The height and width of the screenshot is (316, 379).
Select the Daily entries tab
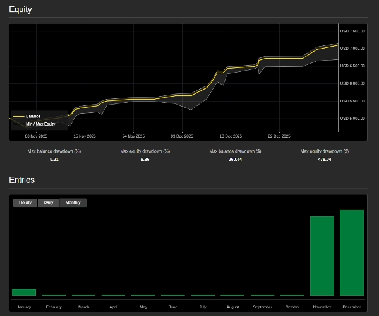[x=49, y=202]
